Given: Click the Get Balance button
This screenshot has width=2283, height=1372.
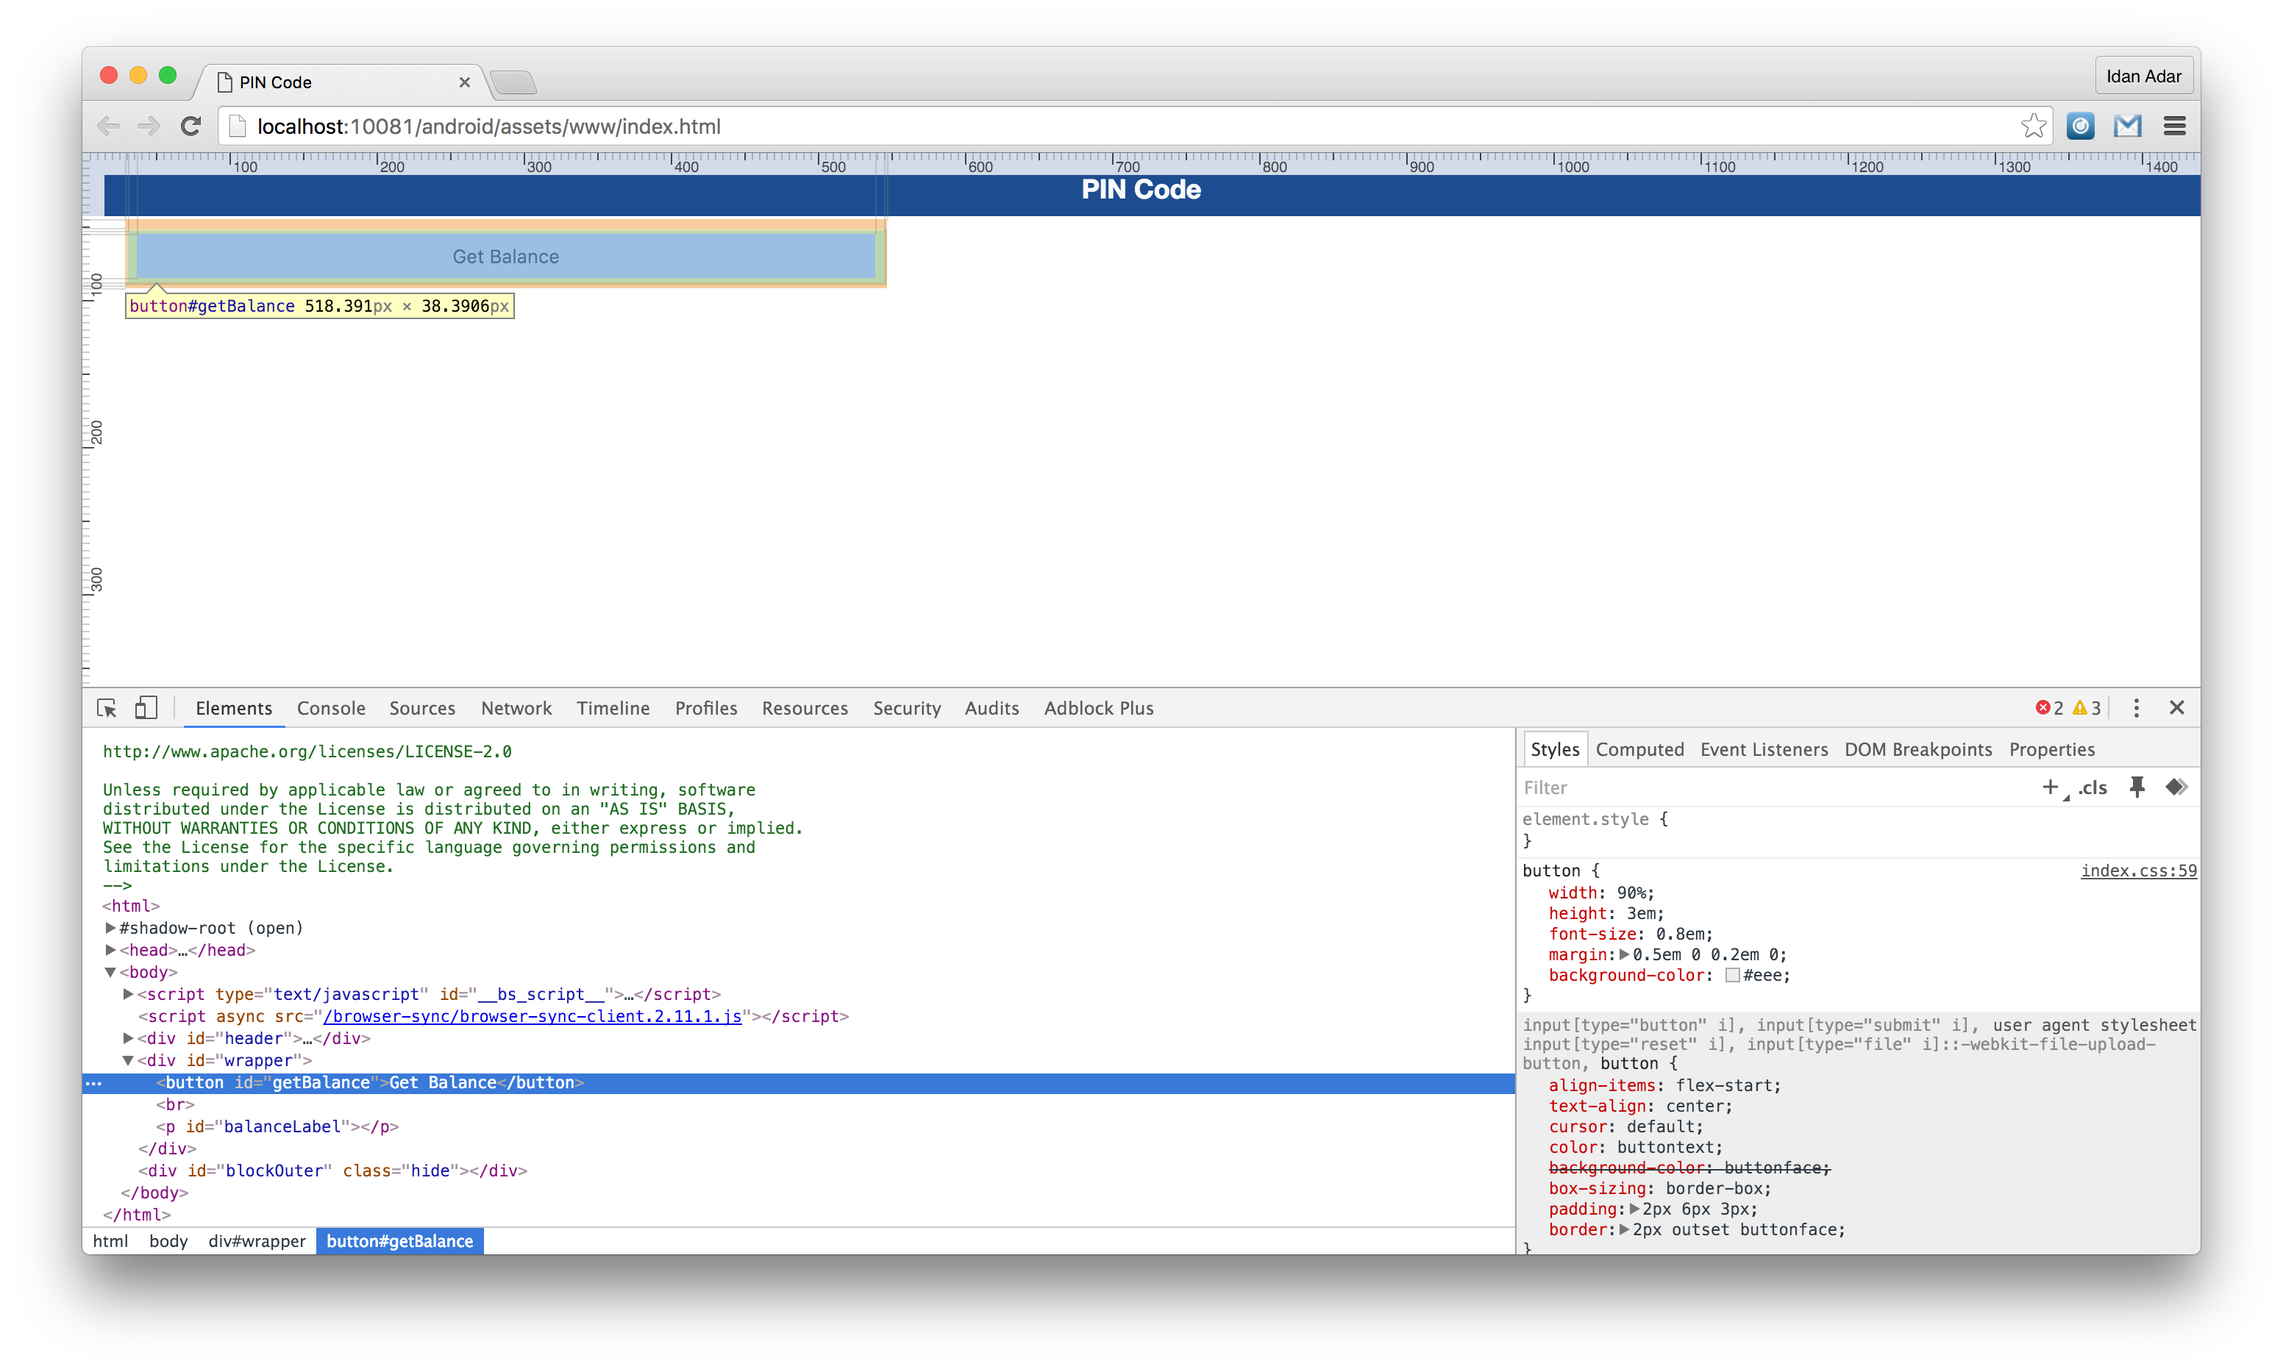Looking at the screenshot, I should tap(505, 257).
